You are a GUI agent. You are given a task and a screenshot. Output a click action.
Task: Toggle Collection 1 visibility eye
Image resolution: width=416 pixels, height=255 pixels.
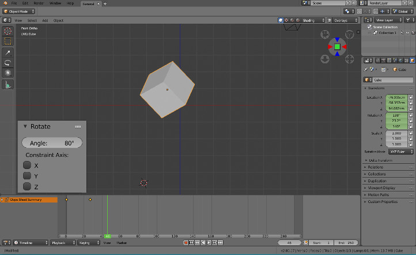(407, 33)
